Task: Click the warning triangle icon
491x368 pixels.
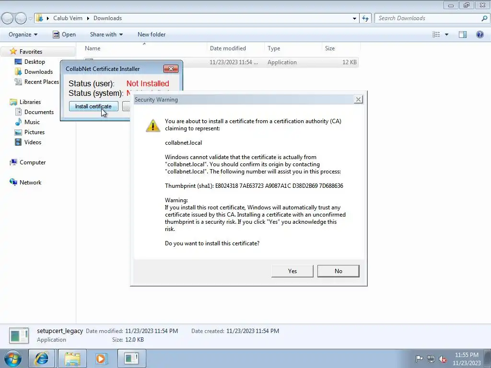Action: (x=153, y=125)
